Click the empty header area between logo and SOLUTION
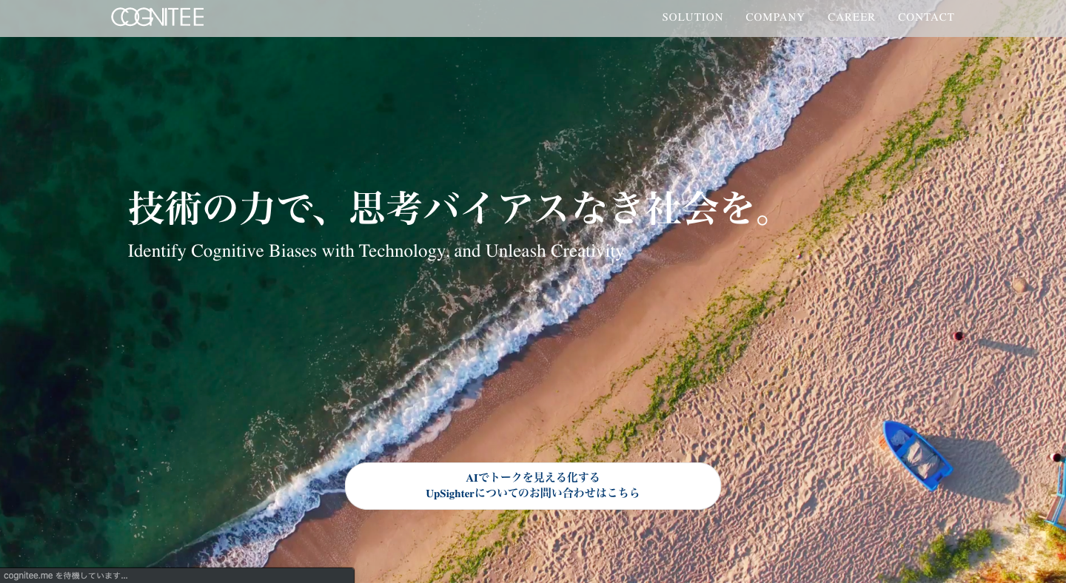Viewport: 1066px width, 583px height. (429, 17)
